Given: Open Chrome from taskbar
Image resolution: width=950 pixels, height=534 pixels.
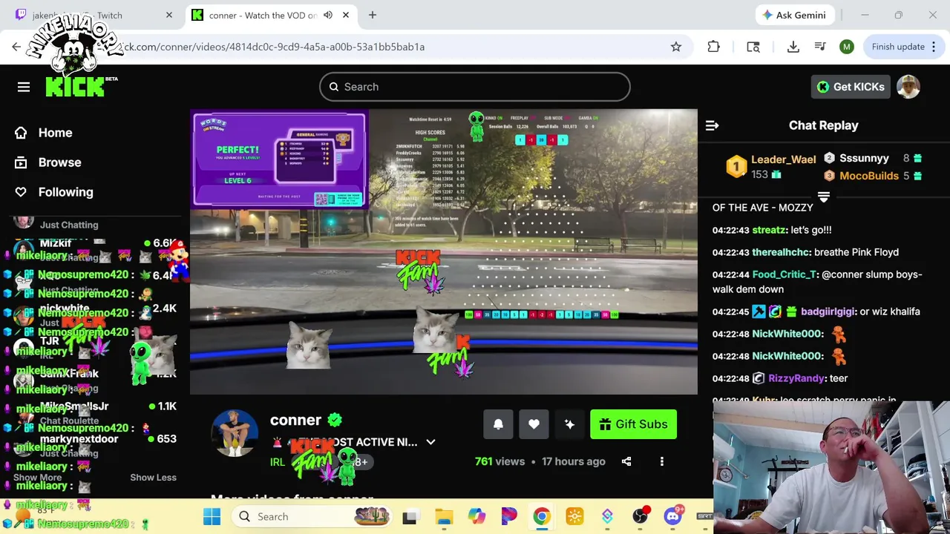Looking at the screenshot, I should coord(542,516).
